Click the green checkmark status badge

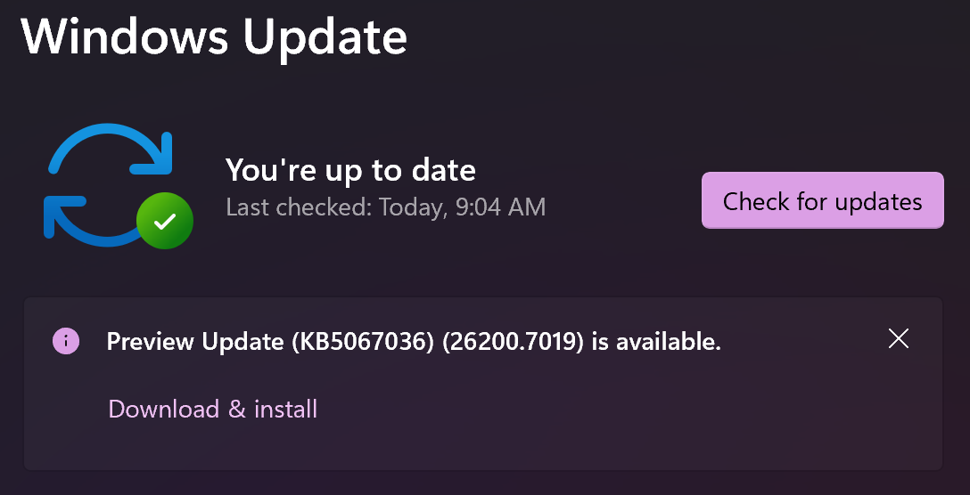[x=165, y=218]
